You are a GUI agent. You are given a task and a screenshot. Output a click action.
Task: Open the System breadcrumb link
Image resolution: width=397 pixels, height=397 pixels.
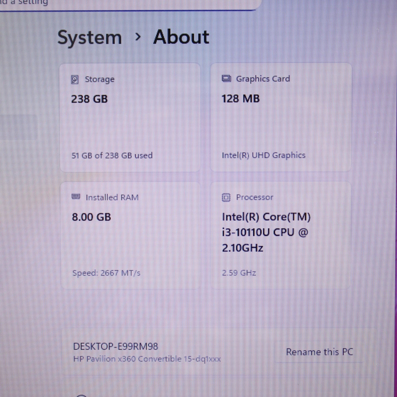[x=90, y=37]
